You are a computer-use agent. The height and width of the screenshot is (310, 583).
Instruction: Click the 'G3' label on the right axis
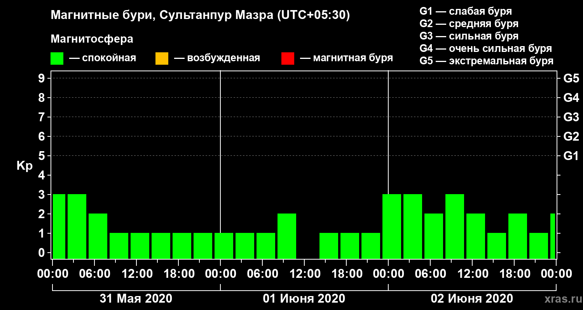(x=571, y=117)
